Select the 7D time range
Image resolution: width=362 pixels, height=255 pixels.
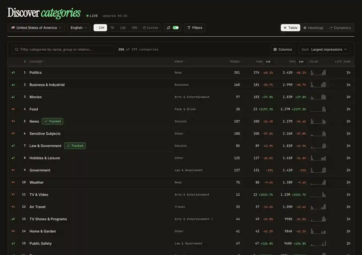[112, 28]
